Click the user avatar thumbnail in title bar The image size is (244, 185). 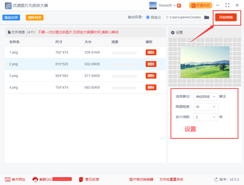click(153, 5)
